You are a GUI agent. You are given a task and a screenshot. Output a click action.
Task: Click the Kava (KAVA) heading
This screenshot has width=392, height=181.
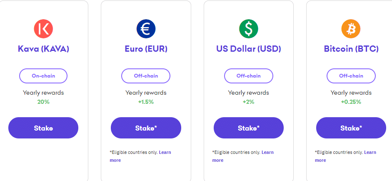click(x=43, y=49)
